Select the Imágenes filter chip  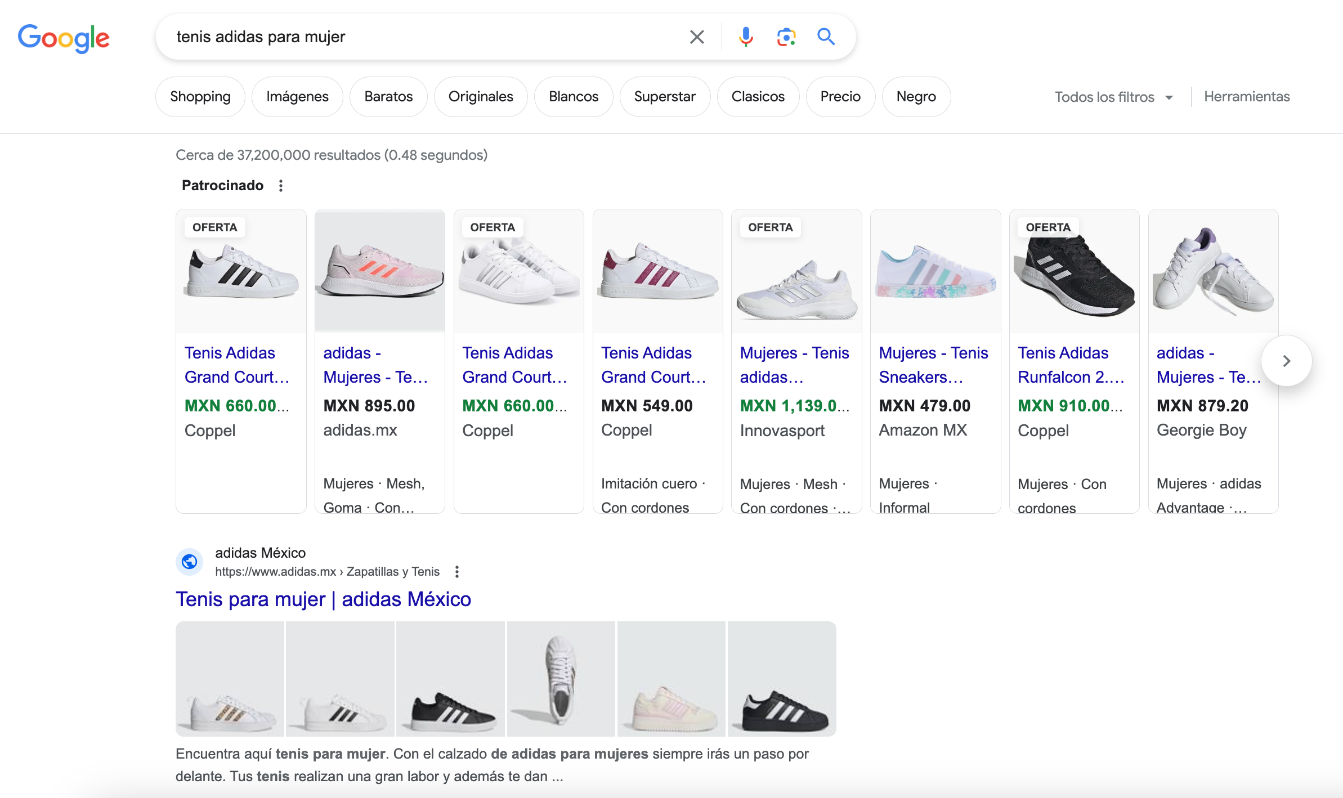coord(297,97)
